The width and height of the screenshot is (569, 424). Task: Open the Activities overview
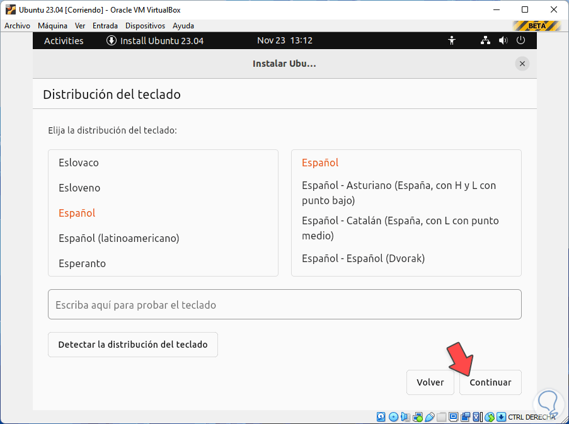pyautogui.click(x=64, y=40)
